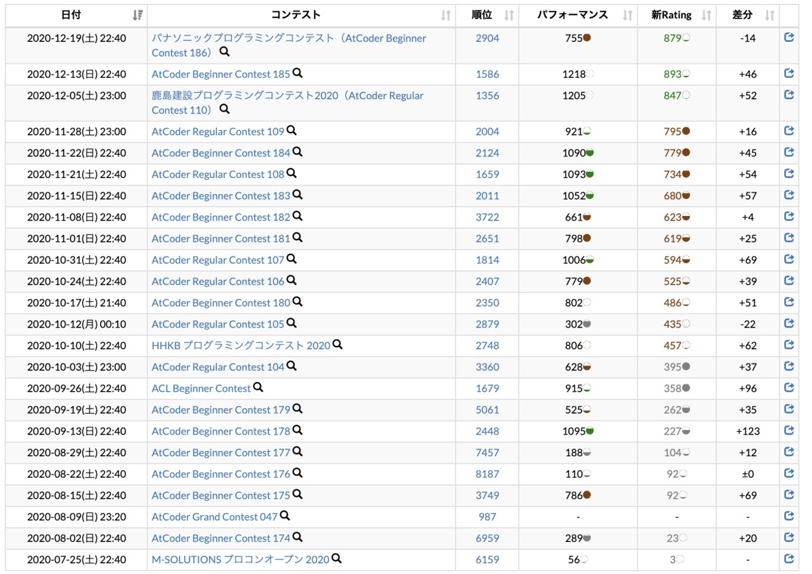Select difference value ±0
The image size is (812, 574).
point(748,474)
